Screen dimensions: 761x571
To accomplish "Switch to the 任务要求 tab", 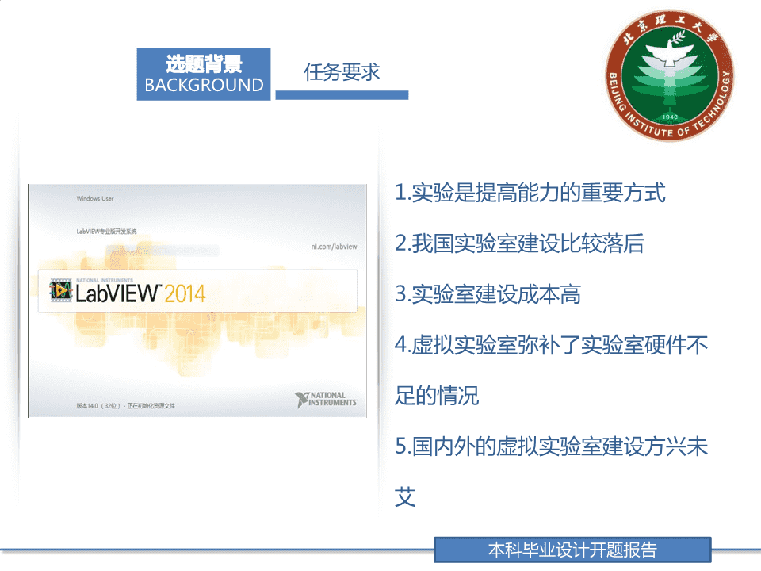I will point(342,73).
